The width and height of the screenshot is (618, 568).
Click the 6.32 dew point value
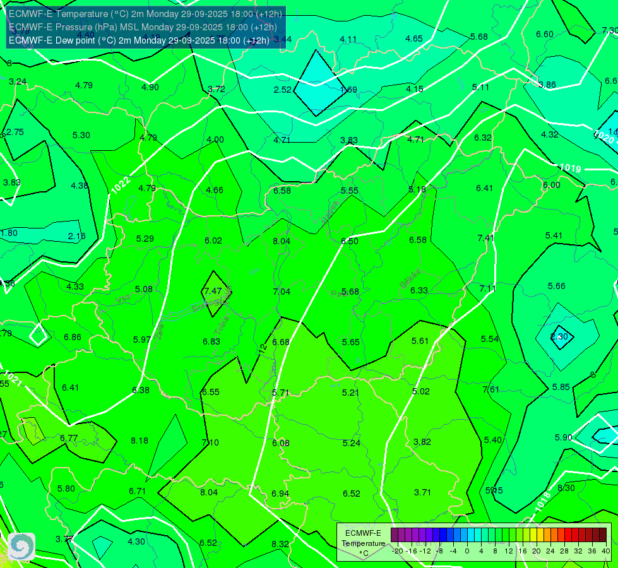[x=483, y=138]
